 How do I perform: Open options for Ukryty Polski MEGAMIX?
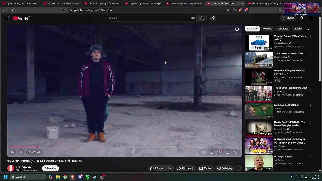[311, 123]
